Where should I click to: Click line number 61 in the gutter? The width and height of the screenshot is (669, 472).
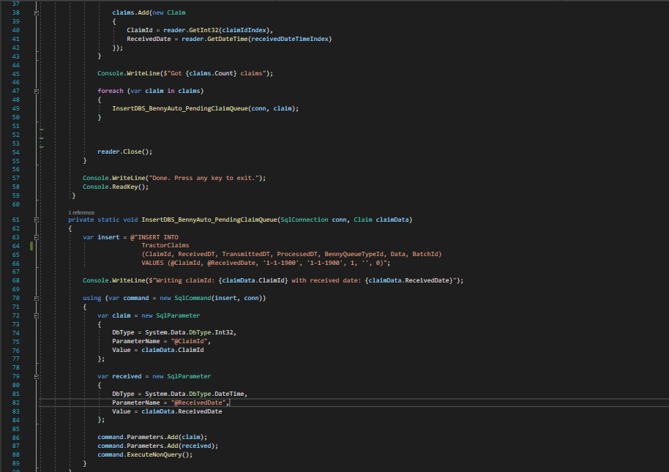[x=16, y=220]
